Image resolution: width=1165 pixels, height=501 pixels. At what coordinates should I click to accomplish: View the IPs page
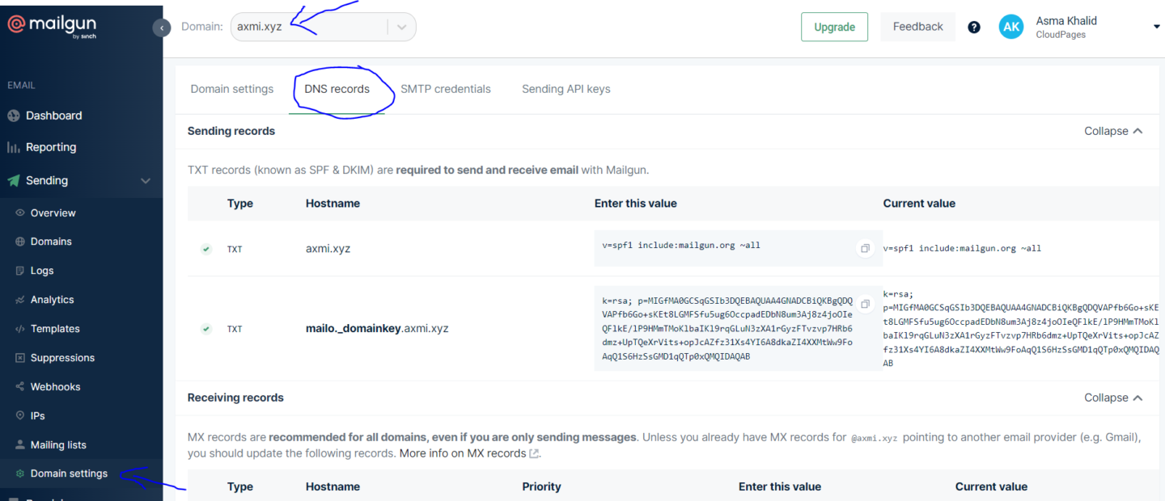click(39, 415)
